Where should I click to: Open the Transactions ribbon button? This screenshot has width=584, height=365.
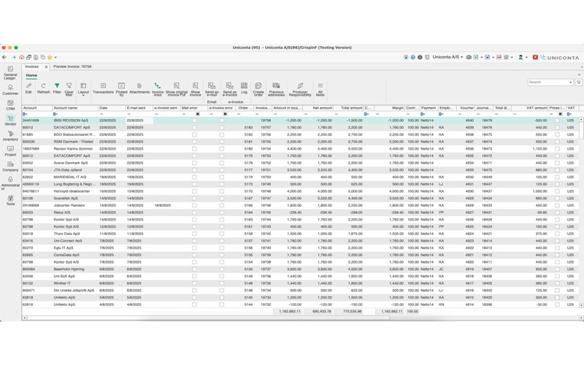[103, 88]
